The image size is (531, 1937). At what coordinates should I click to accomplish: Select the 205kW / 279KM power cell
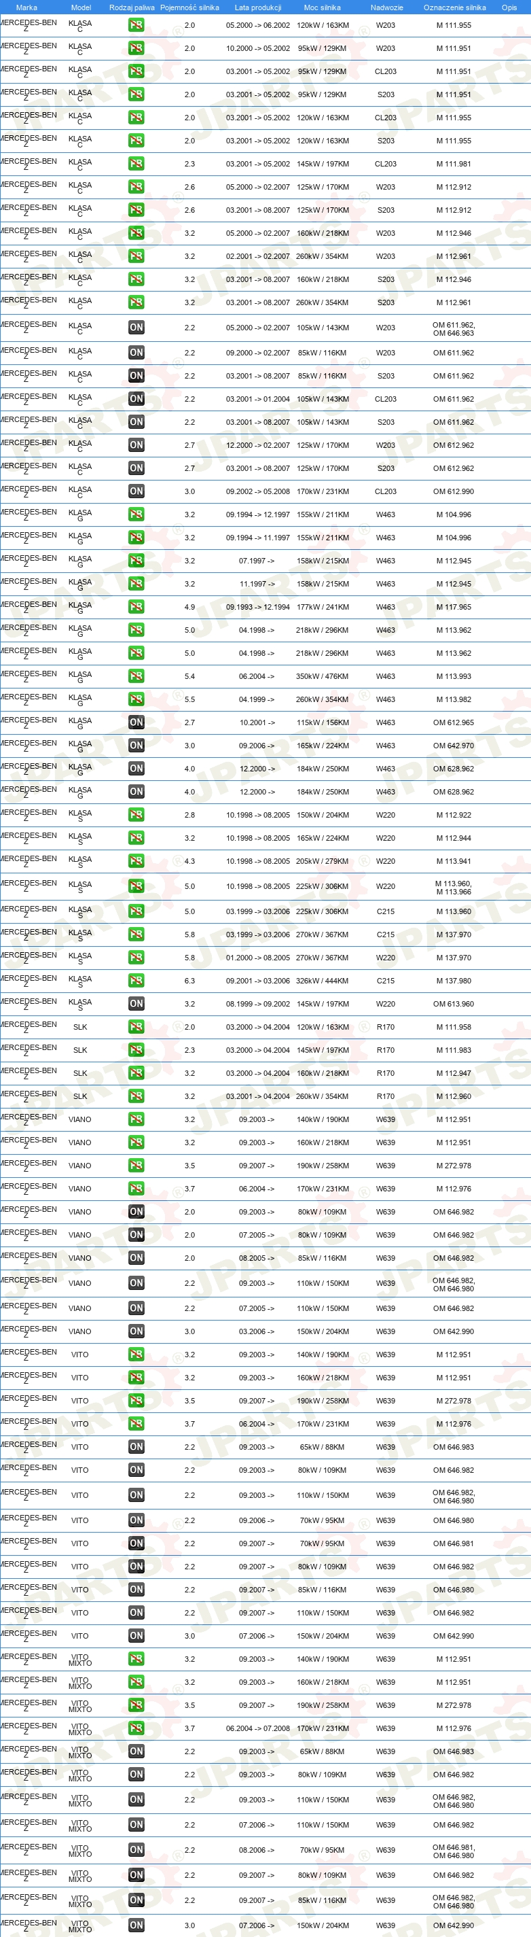[323, 862]
